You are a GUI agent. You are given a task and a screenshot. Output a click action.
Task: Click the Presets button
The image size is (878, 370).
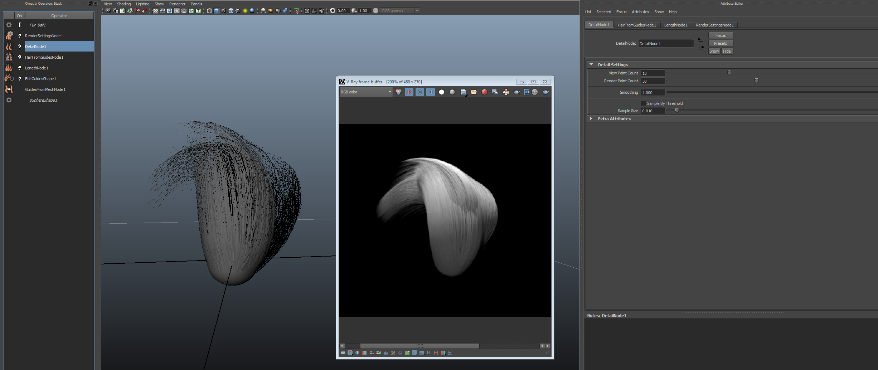click(720, 43)
